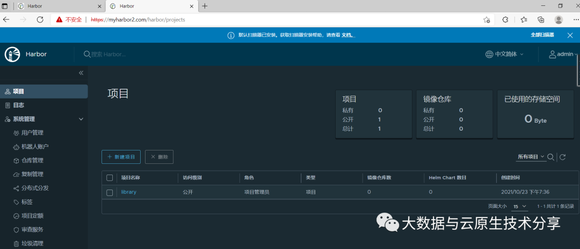
Task: Add this page to favorites star
Action: click(487, 20)
